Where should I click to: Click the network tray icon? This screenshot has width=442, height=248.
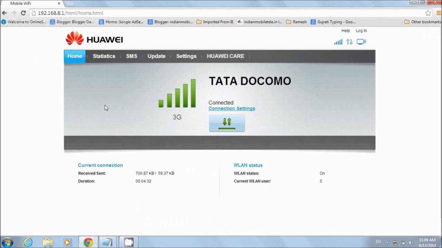point(395,243)
